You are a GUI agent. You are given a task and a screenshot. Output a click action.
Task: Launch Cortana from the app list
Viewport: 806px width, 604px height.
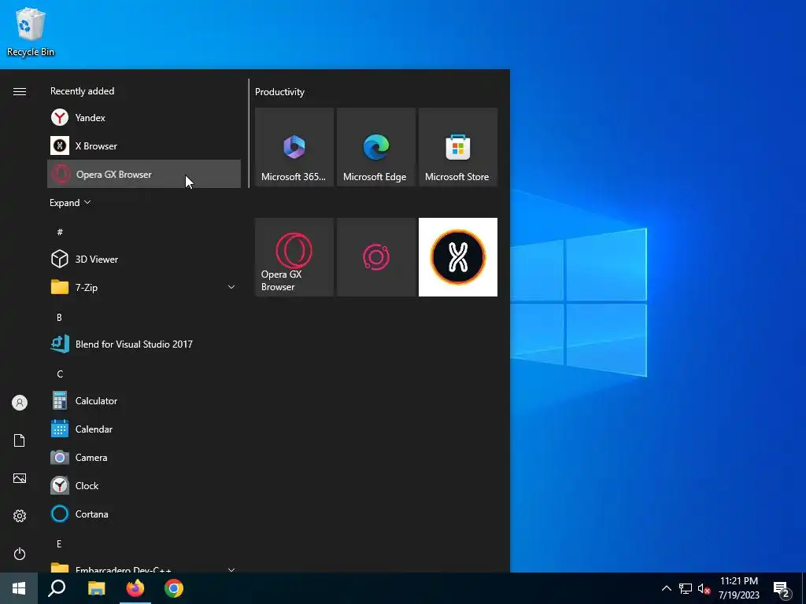[144, 514]
